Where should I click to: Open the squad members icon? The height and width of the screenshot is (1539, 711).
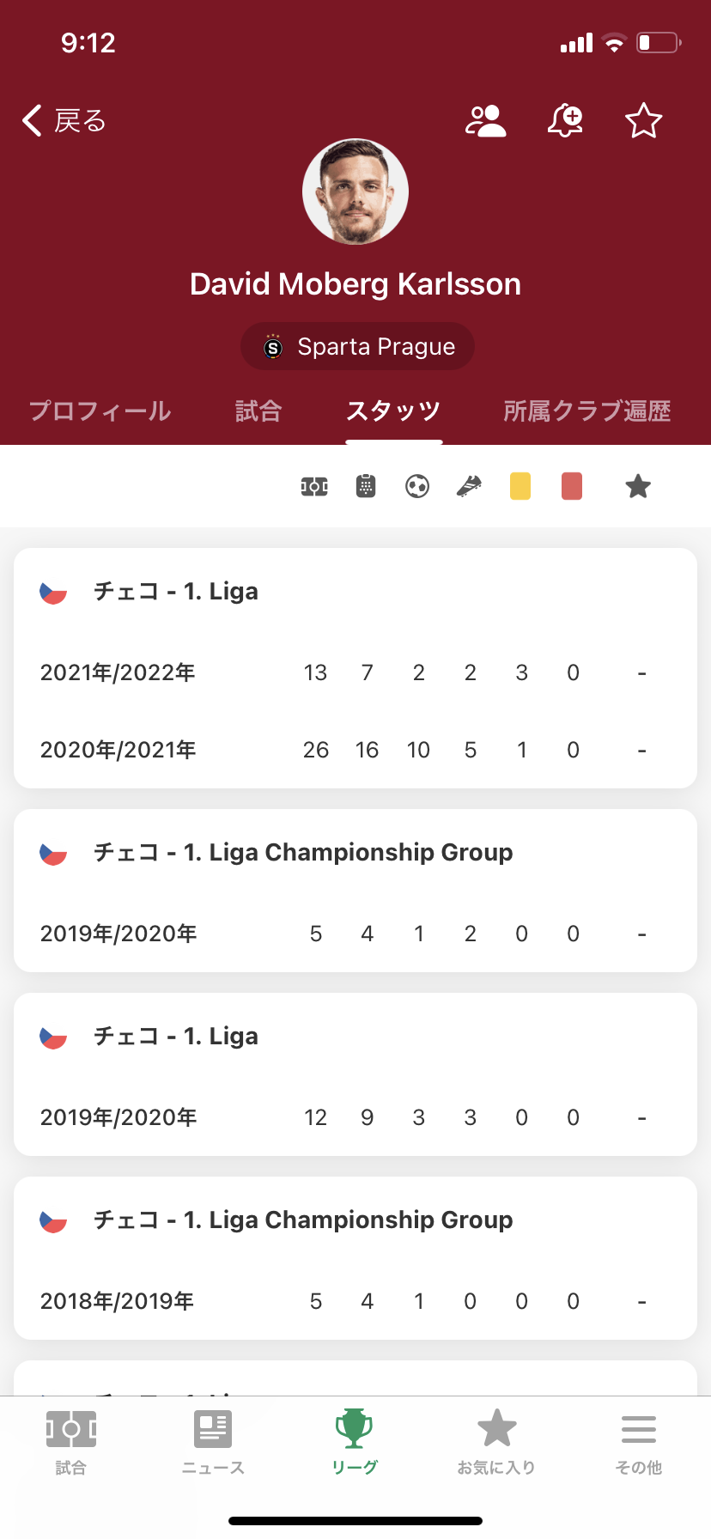pyautogui.click(x=485, y=121)
